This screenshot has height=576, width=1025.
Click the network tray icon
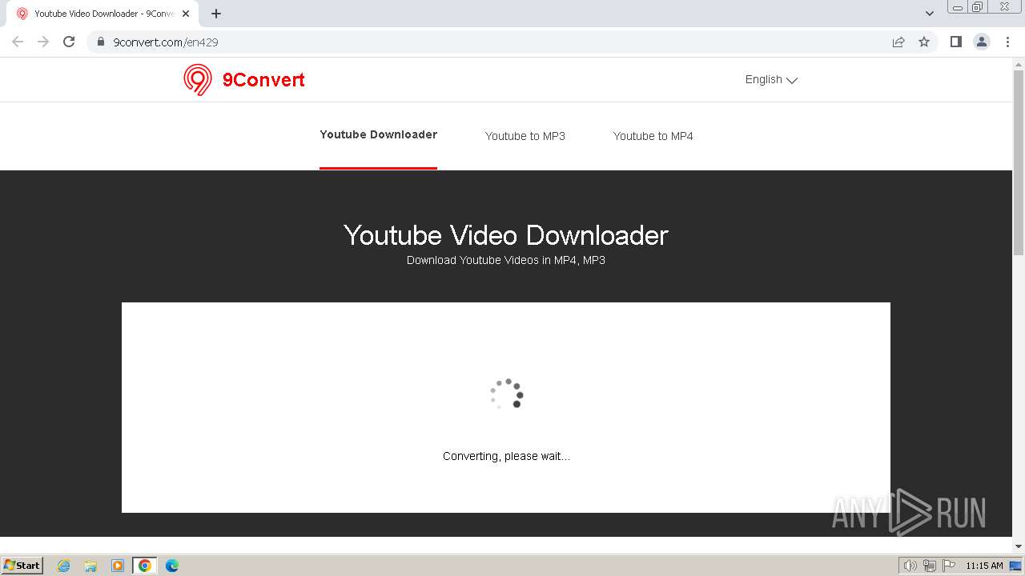[929, 566]
